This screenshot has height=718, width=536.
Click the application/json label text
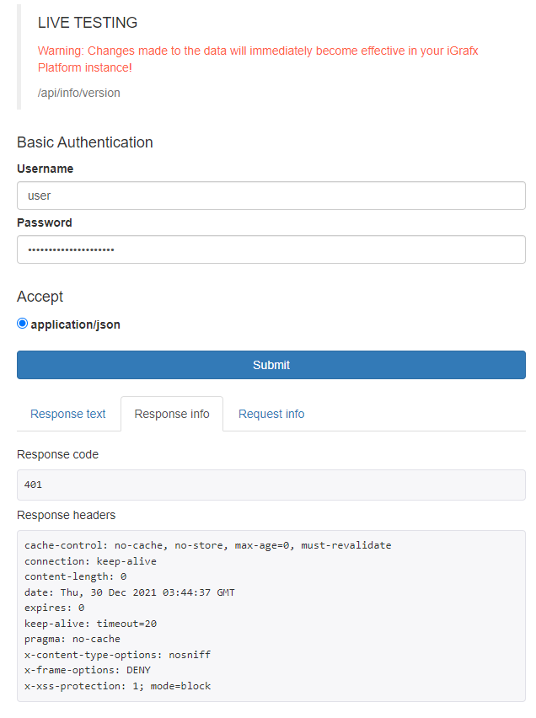pyautogui.click(x=76, y=324)
